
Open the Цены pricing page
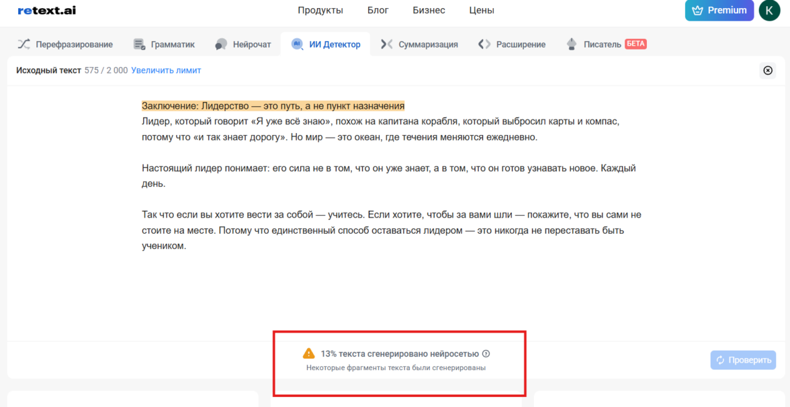coord(482,10)
